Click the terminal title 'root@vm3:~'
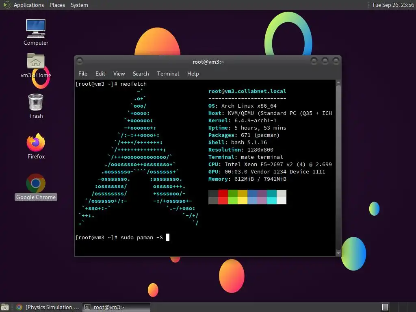 (x=208, y=62)
